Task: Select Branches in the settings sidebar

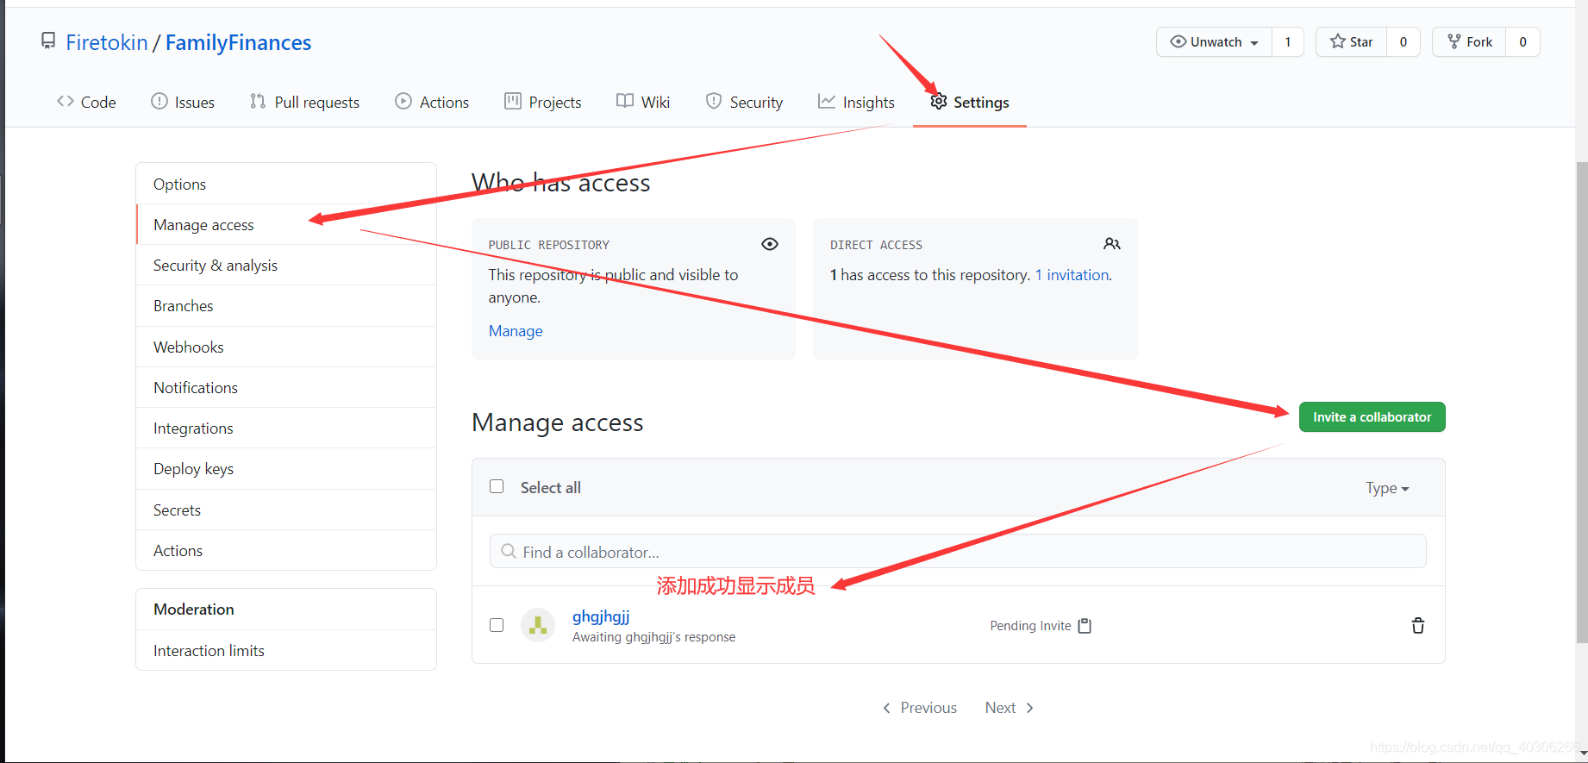Action: pyautogui.click(x=184, y=306)
